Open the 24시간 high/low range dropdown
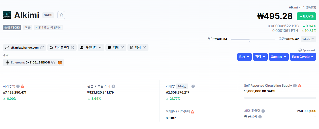Image resolution: width=319 pixels, height=129 pixels. (308, 39)
